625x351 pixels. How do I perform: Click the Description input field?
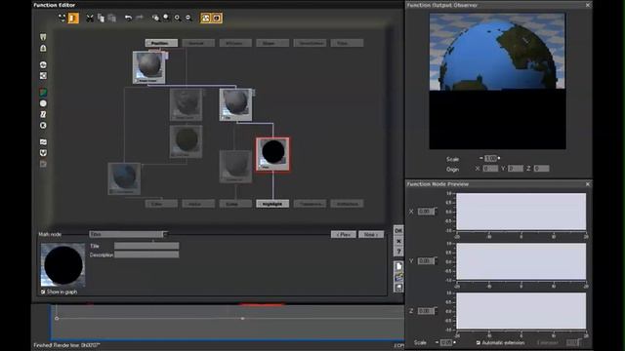(146, 254)
